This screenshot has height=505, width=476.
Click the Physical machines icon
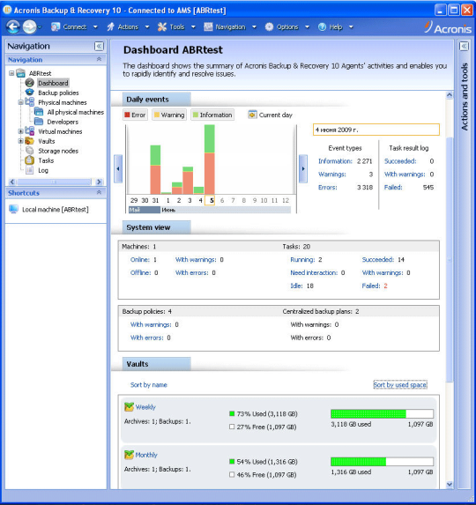tap(30, 102)
